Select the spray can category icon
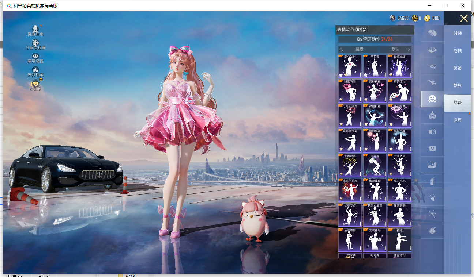Image resolution: width=474 pixels, height=277 pixels. [x=432, y=181]
